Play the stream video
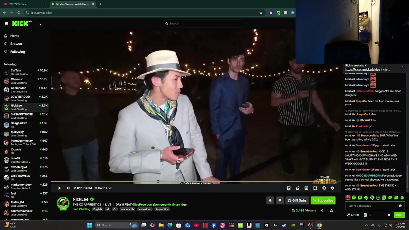 (59, 188)
